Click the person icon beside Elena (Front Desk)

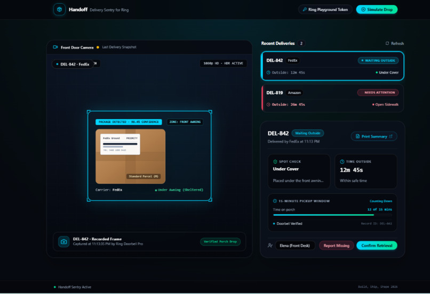pyautogui.click(x=270, y=246)
